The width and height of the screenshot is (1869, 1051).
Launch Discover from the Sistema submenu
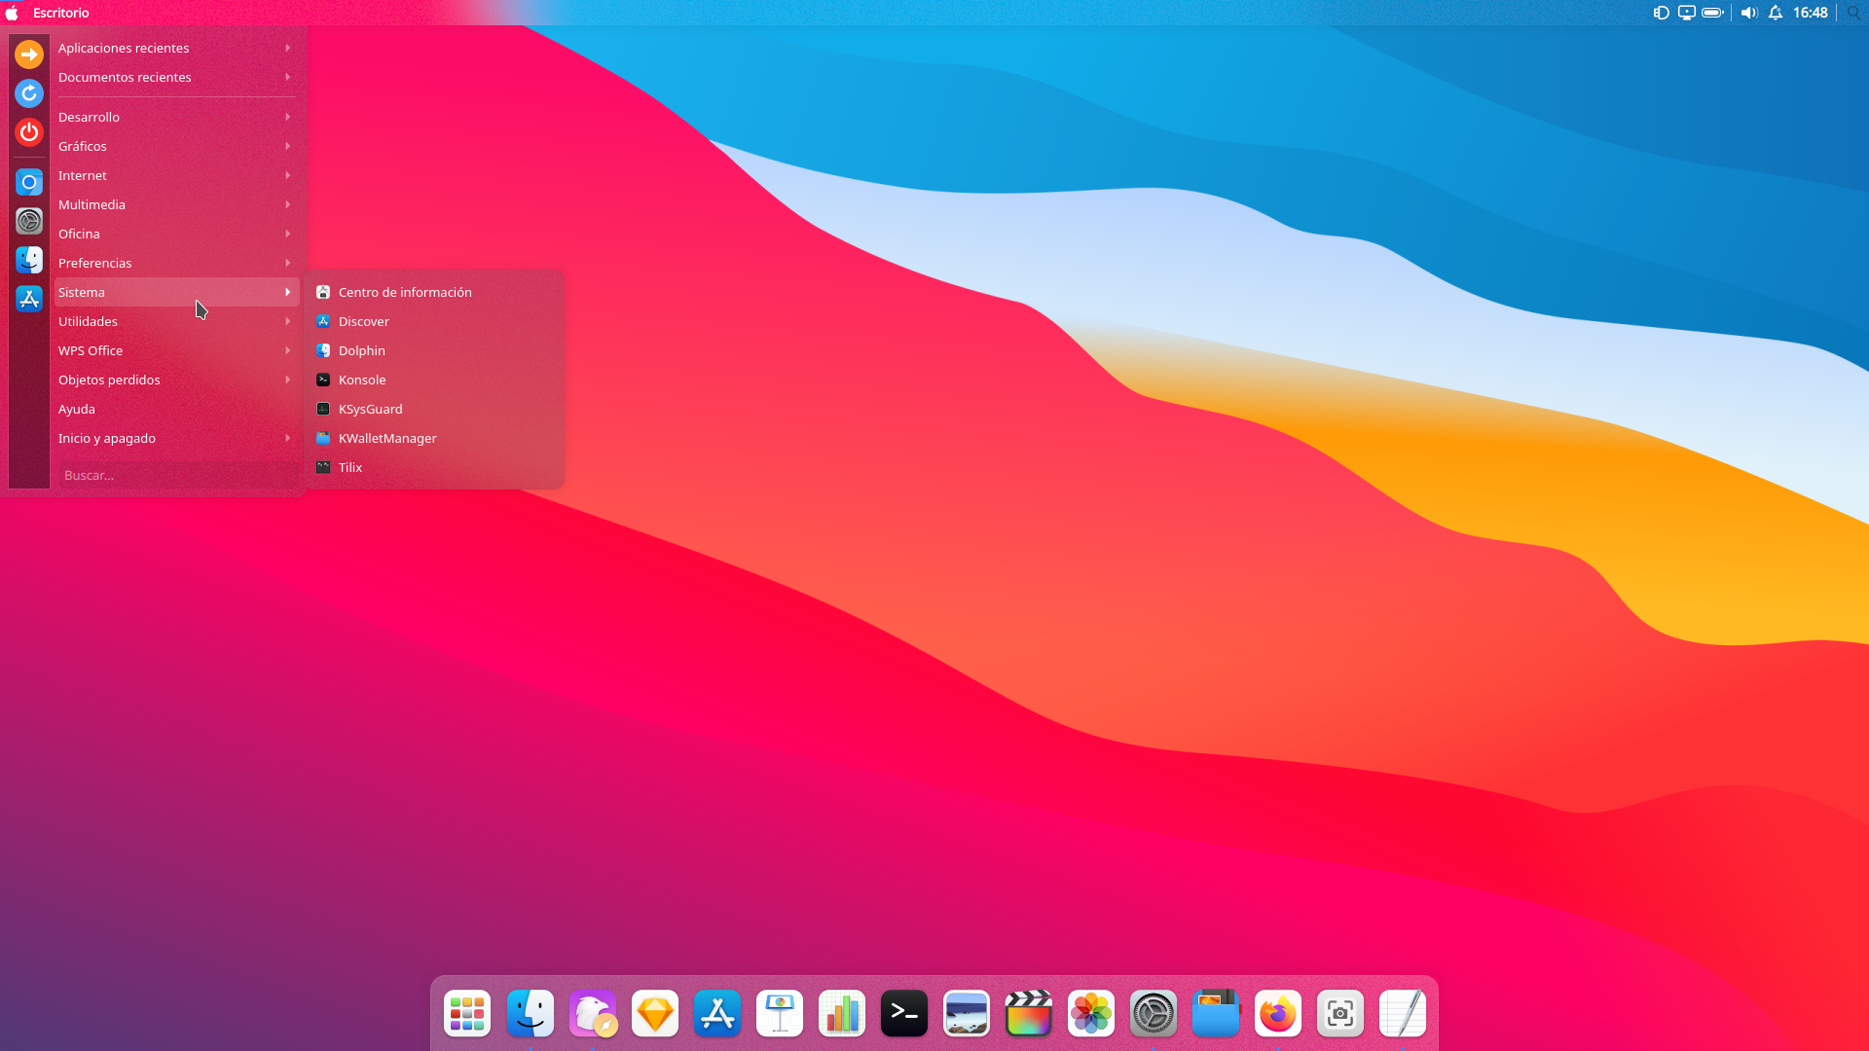[x=434, y=321]
